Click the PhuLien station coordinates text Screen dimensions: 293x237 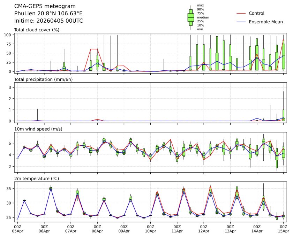pyautogui.click(x=48, y=13)
